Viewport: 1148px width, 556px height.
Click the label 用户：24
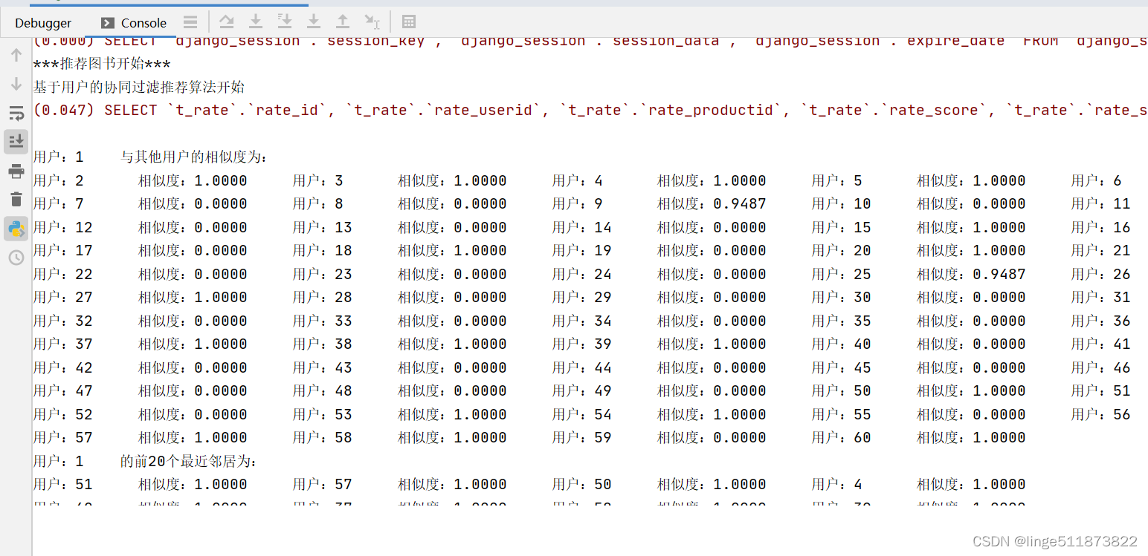[x=582, y=274]
